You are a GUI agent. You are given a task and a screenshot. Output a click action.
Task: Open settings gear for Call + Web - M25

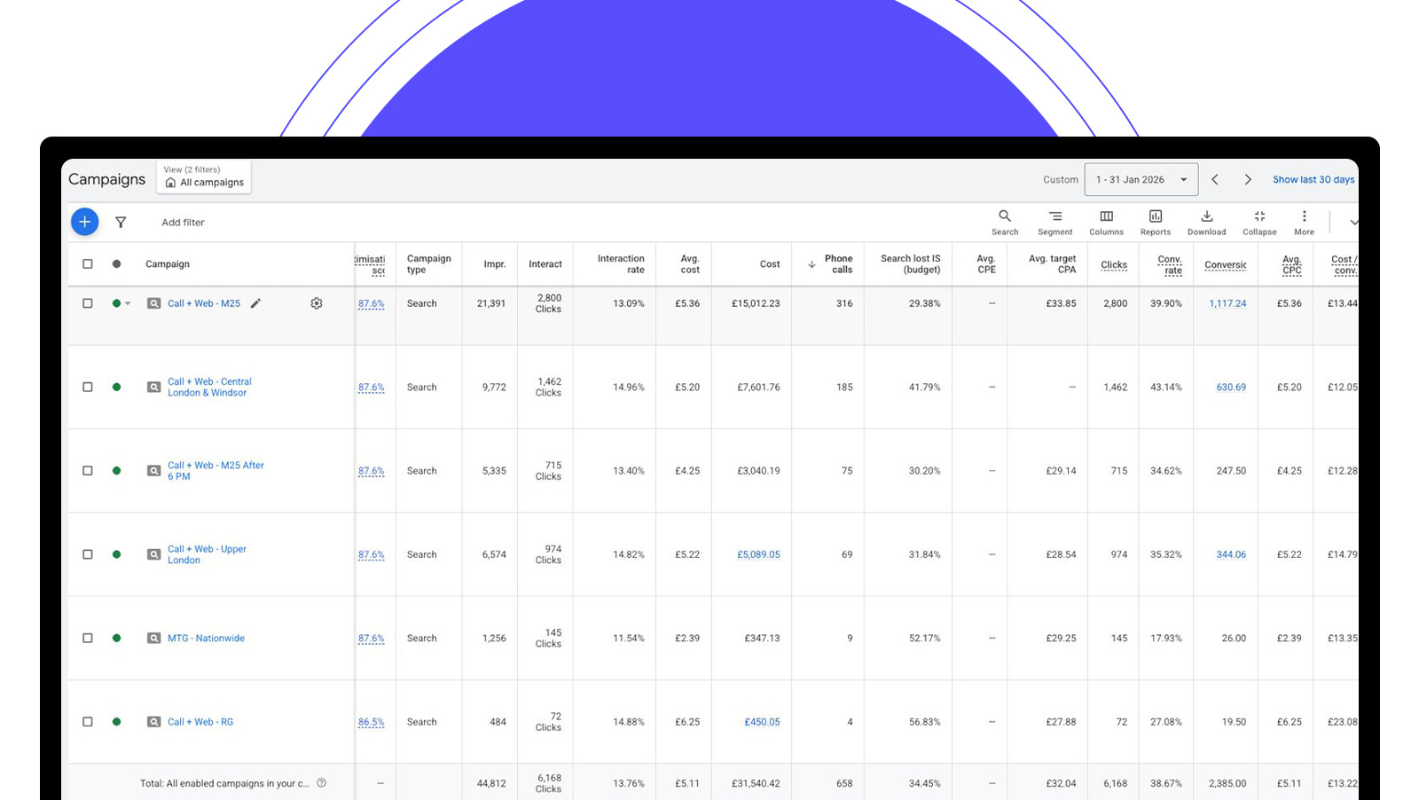pyautogui.click(x=317, y=303)
